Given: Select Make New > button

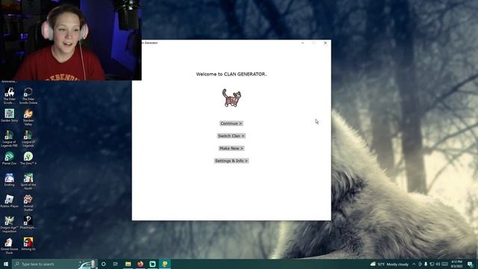Looking at the screenshot, I should coord(232,148).
